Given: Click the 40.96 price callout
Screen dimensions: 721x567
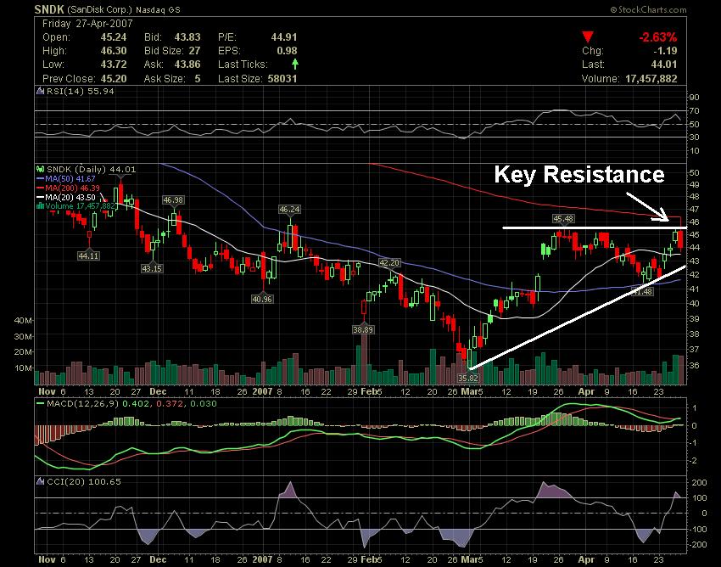Looking at the screenshot, I should tap(262, 299).
